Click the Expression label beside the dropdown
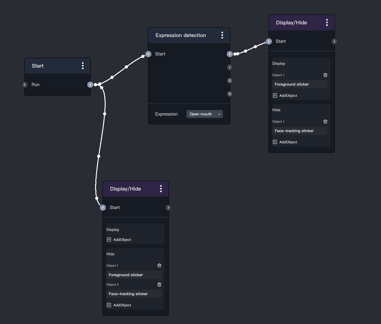 click(x=166, y=114)
